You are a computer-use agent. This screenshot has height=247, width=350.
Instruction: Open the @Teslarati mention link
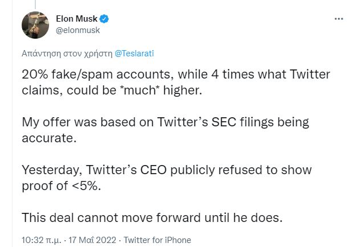[x=133, y=54]
